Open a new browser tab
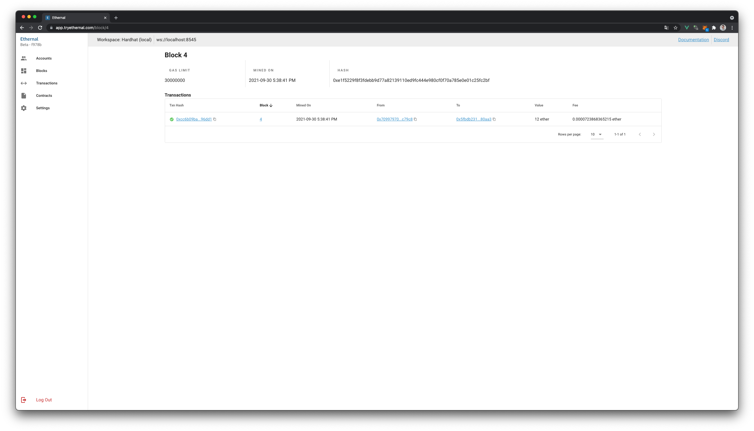 [116, 18]
